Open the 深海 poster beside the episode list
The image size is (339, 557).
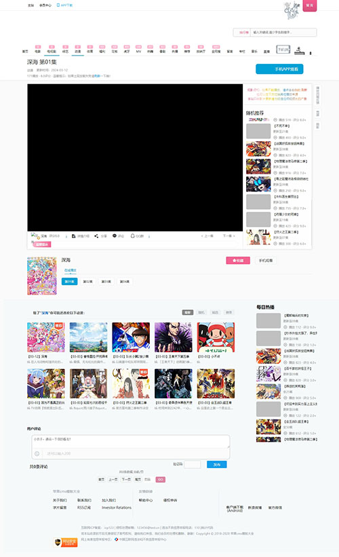point(42,276)
